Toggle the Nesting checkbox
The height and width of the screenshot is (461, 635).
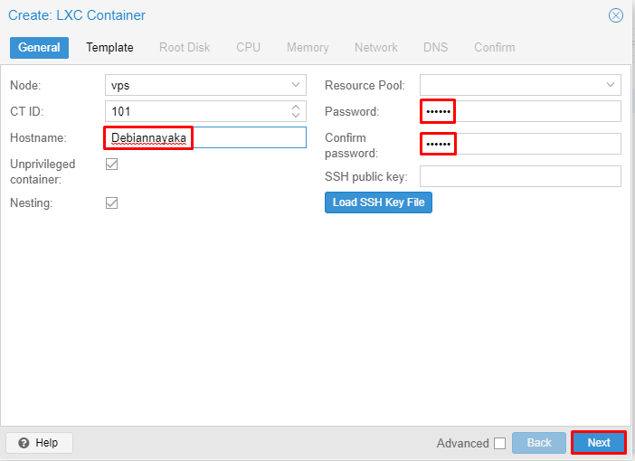click(112, 202)
